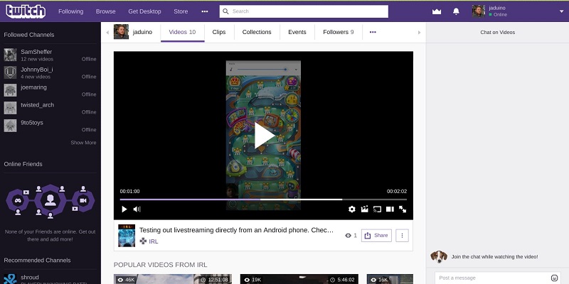Open twisted_arch followed channel

(x=50, y=108)
